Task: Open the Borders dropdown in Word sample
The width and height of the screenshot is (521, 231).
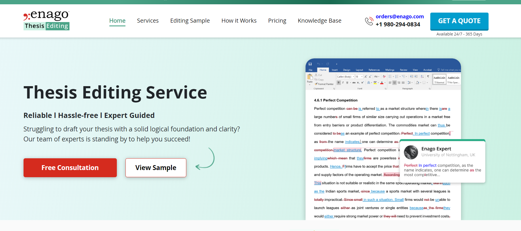Action: 425,82
